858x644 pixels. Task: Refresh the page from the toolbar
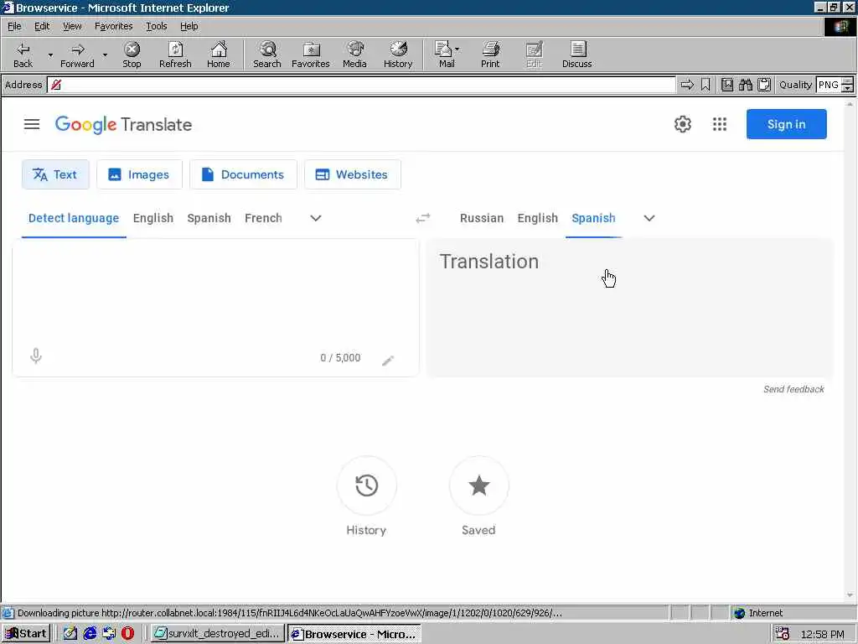(175, 55)
